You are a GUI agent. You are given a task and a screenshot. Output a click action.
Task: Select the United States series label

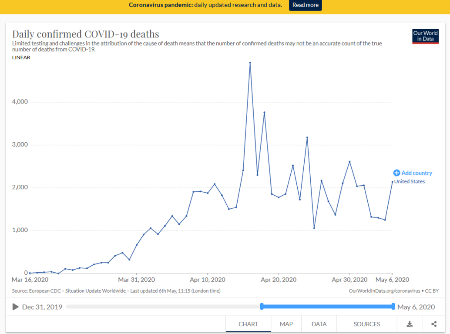pos(410,182)
